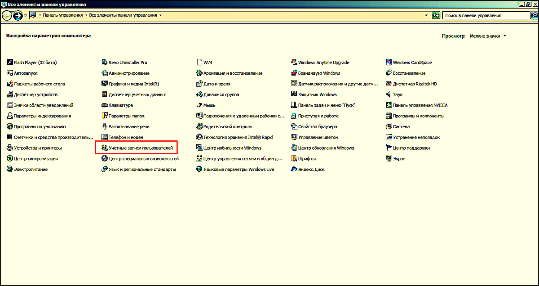Screen dimensions: 539x286
Task: Expand the Панель управления breadcrumb arrow
Action: [86, 15]
